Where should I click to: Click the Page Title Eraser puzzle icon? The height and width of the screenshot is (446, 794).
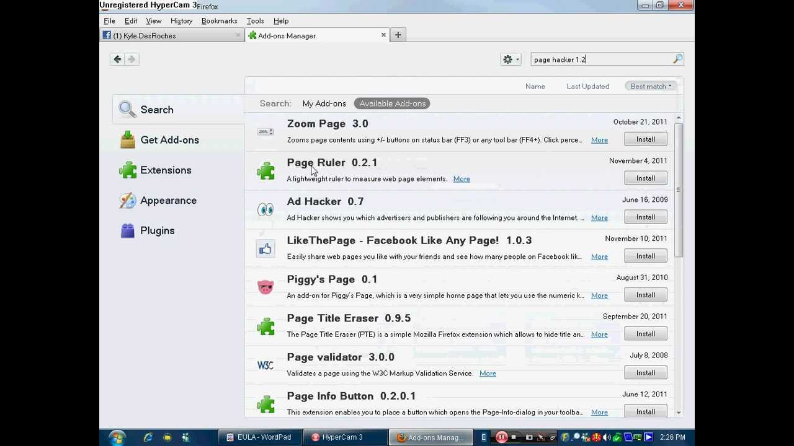click(x=265, y=326)
